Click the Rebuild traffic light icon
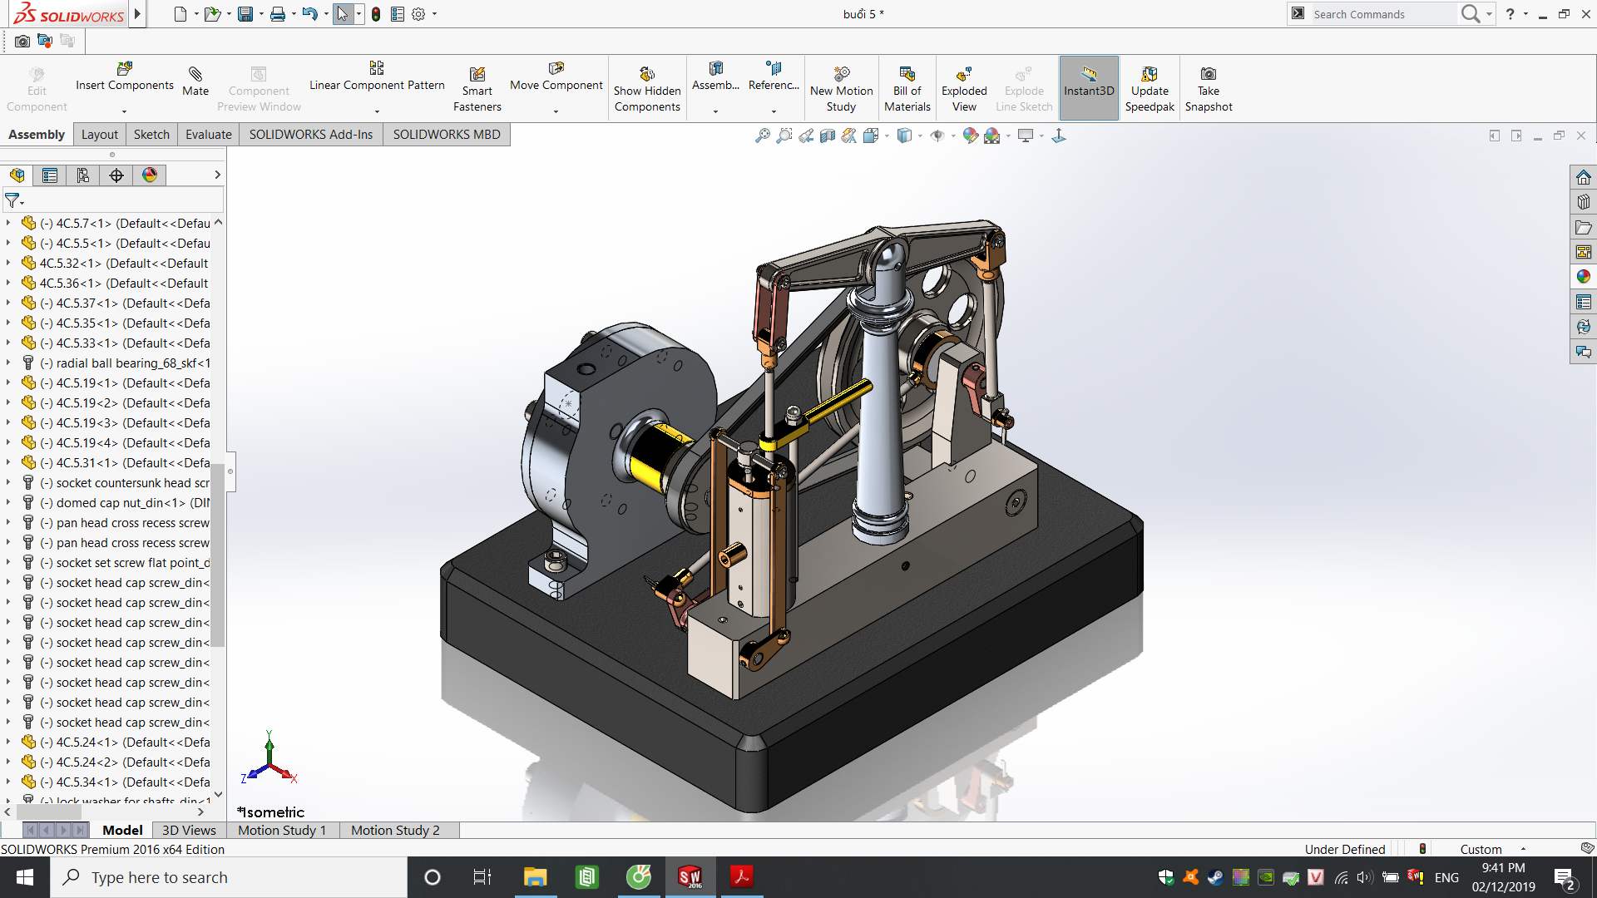This screenshot has height=898, width=1597. coord(376,14)
